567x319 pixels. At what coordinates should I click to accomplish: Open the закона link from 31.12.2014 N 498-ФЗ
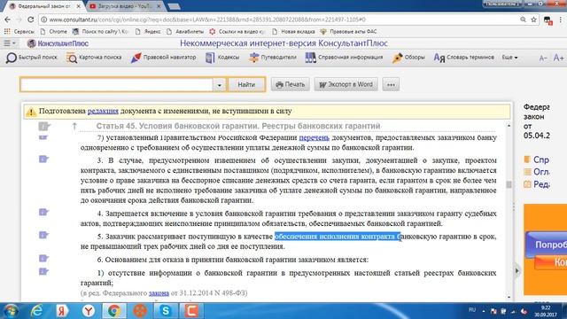point(159,293)
